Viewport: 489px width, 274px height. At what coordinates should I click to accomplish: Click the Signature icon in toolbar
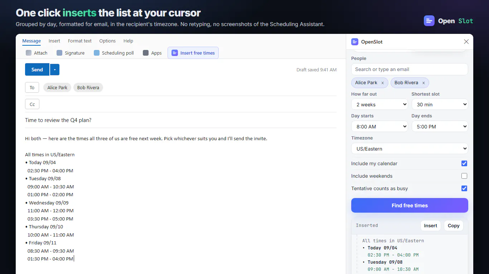click(59, 53)
